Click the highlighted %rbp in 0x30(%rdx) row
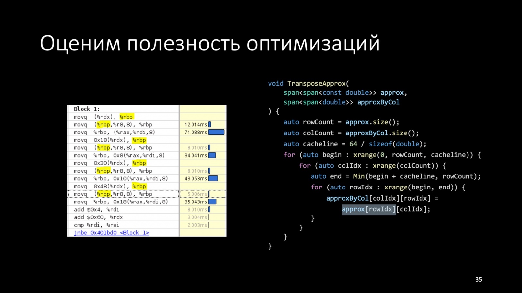Viewport: 522px width, 293px height. [x=139, y=163]
